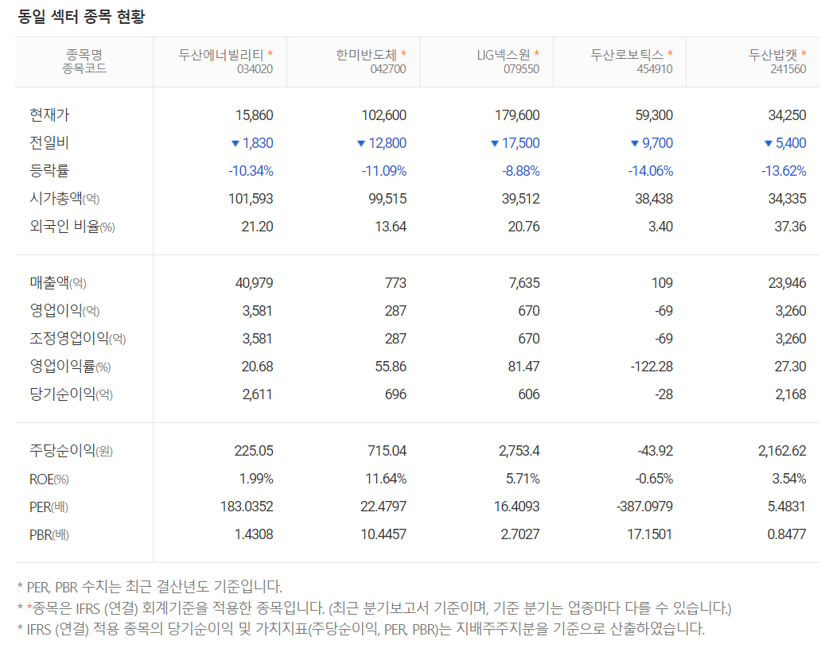Click market cap value 101,593

[251, 200]
